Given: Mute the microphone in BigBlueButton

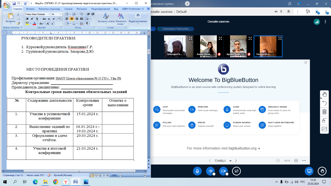Looking at the screenshot, I should coord(197,171).
